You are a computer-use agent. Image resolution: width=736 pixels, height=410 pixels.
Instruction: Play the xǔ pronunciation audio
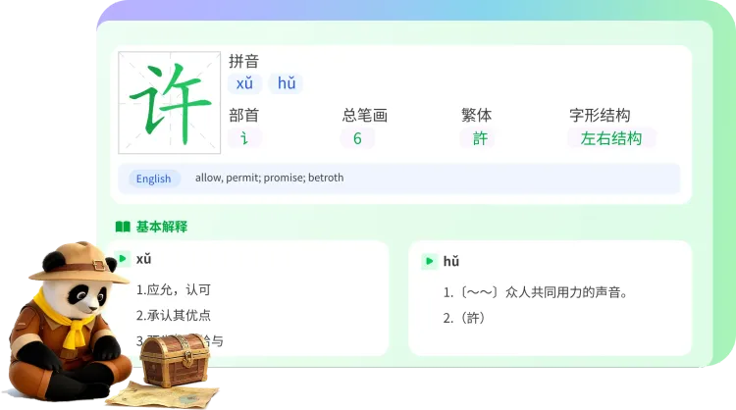(123, 259)
